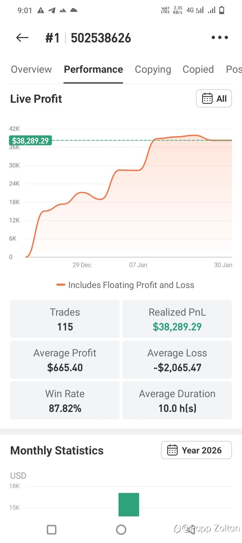The image size is (242, 543).
Task: Open the Year 2026 selector
Action: 196,450
